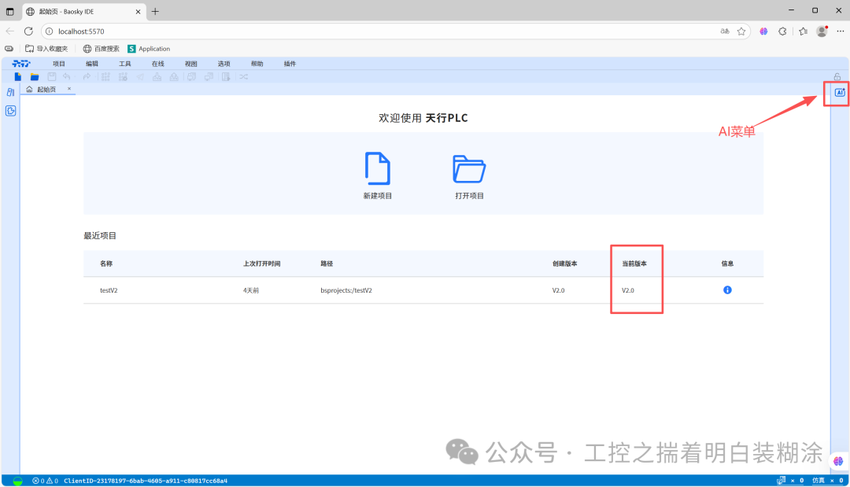The width and height of the screenshot is (850, 487).
Task: Open the 编辑 menu
Action: tap(91, 64)
